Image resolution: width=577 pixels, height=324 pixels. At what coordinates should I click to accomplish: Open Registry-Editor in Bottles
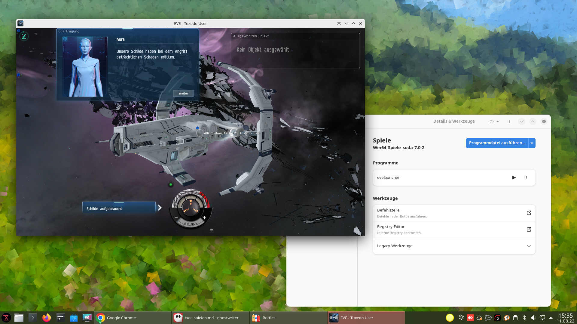(x=454, y=229)
